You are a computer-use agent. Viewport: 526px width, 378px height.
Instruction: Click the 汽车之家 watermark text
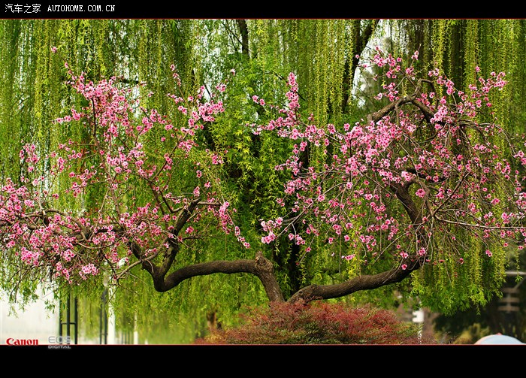(x=23, y=8)
